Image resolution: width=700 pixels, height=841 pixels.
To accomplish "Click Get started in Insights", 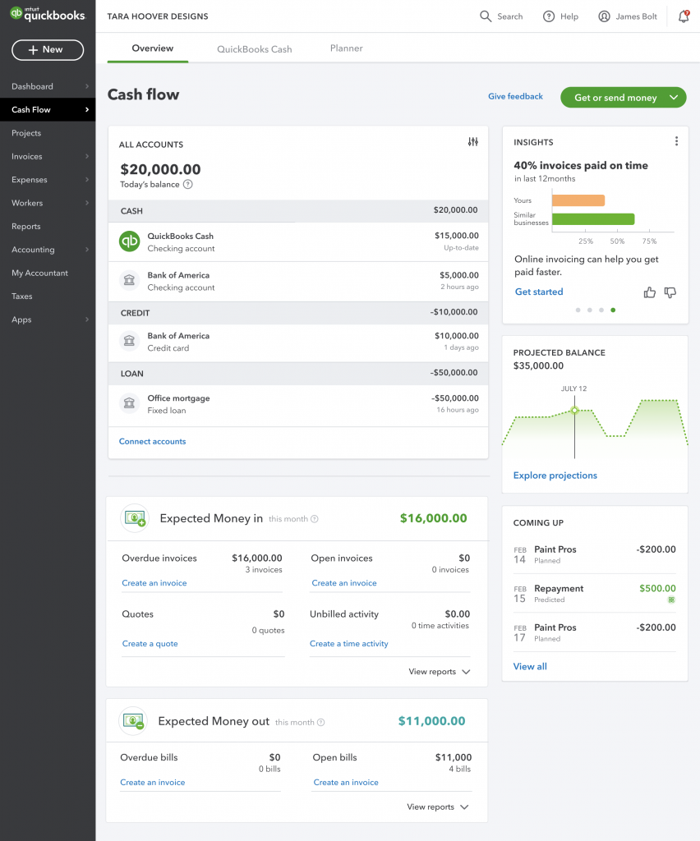I will tap(539, 292).
